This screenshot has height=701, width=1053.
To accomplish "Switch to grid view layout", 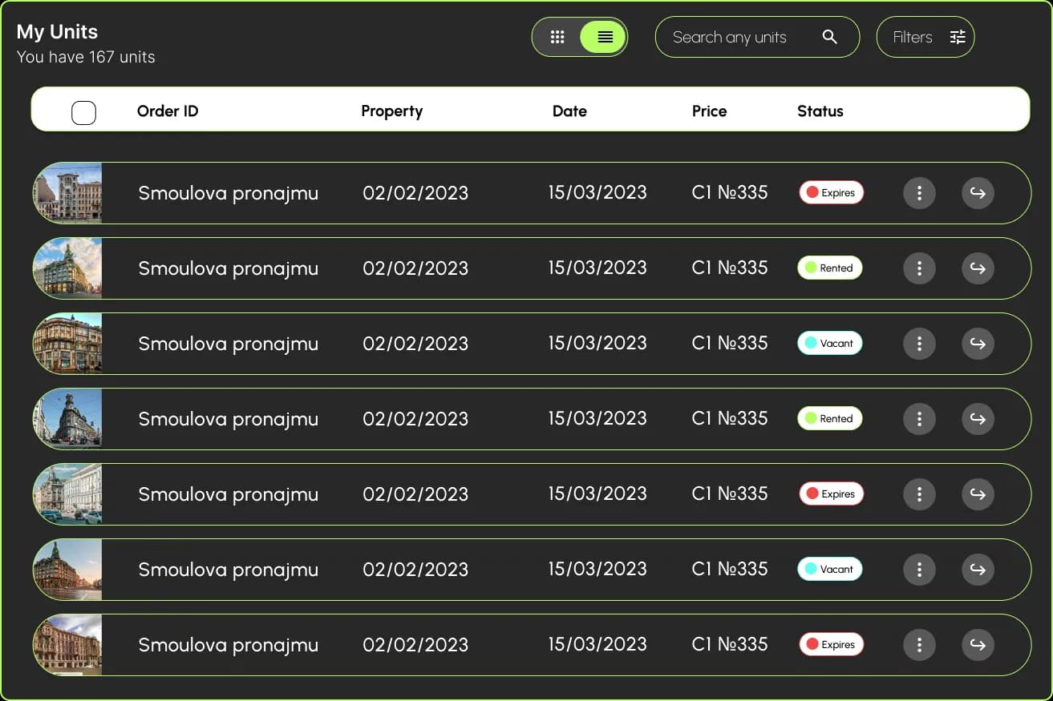I will tap(557, 37).
